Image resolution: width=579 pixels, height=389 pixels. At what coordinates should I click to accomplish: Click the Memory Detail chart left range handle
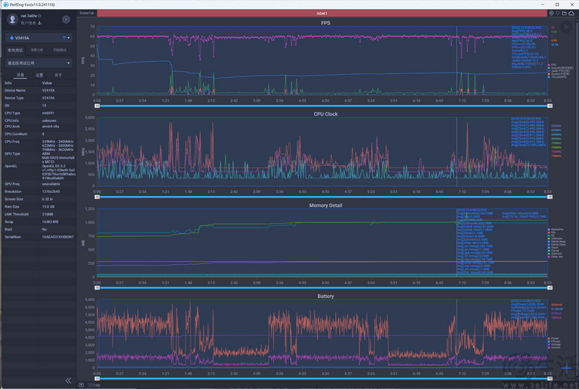tap(97, 288)
